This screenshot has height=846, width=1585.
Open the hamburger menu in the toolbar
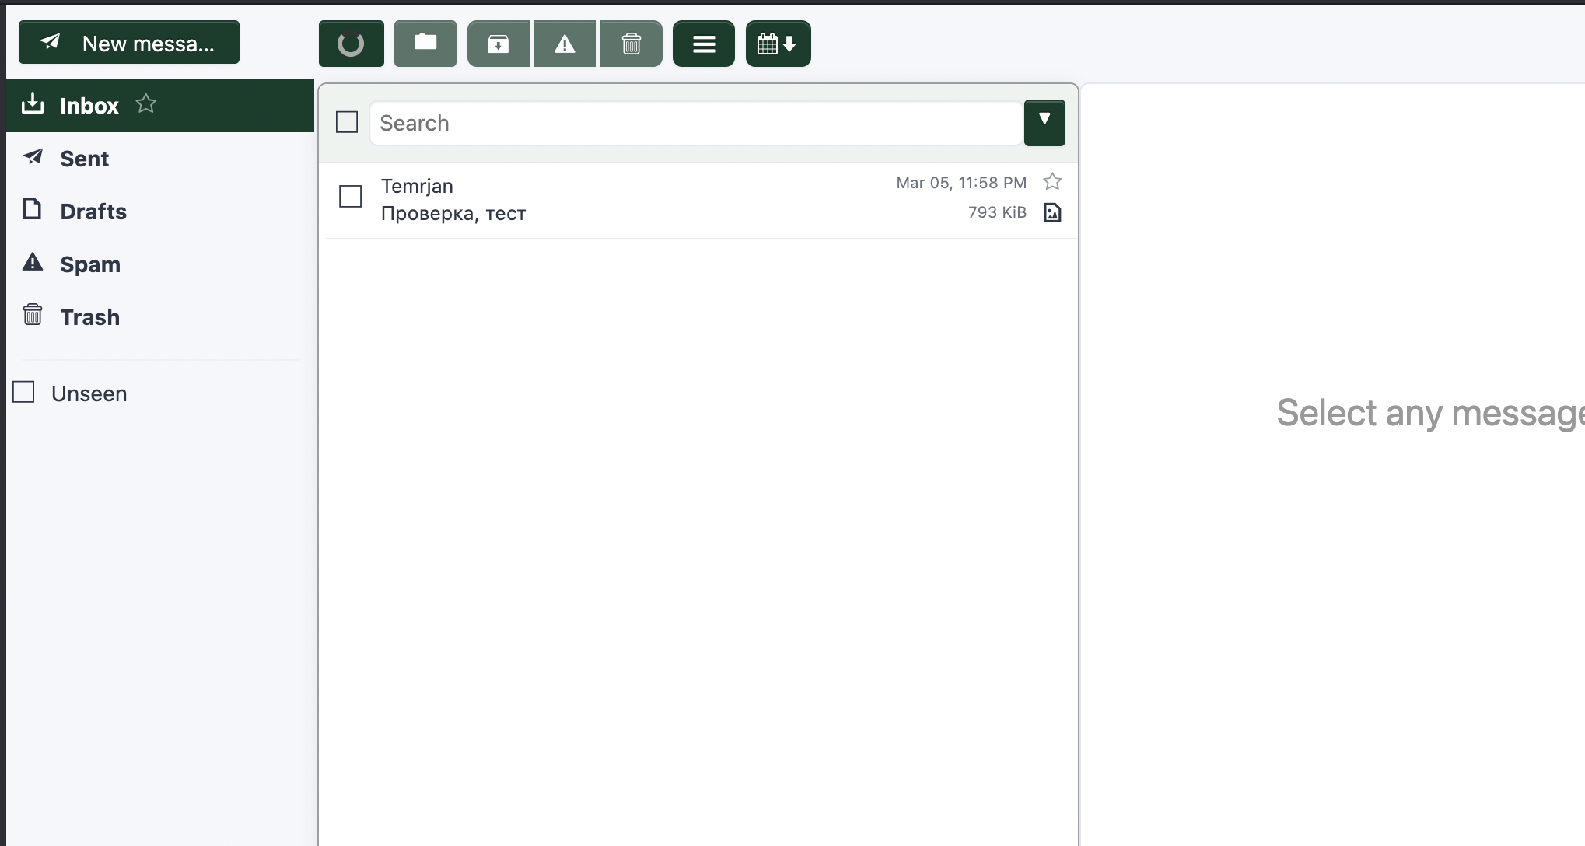pos(703,43)
